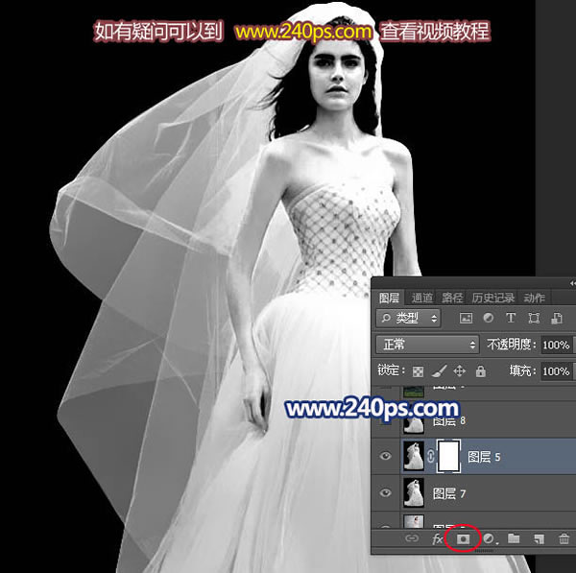Screen dimensions: 576x573
Task: Toggle lock transparent pixels icon
Action: pos(418,371)
